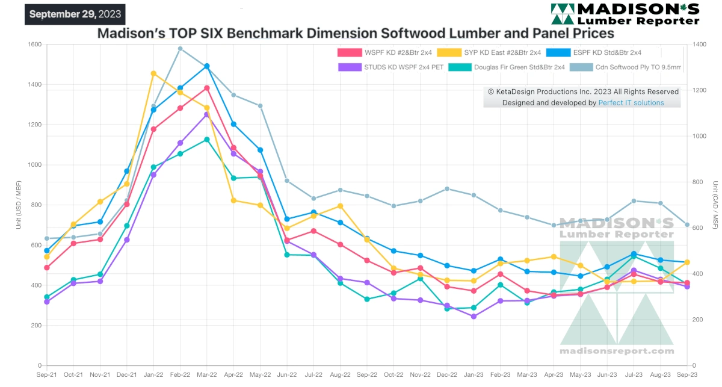This screenshot has height=387, width=722.
Task: Select the Jan-23 purple STUDS low point
Action: (474, 317)
